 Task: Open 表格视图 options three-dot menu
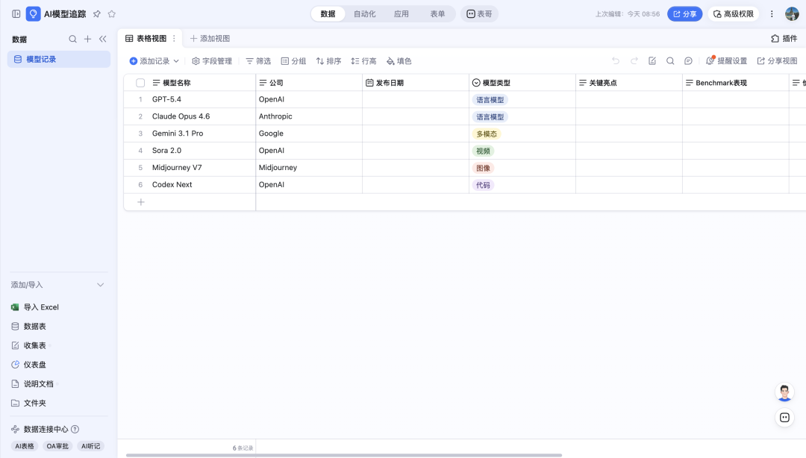(x=174, y=39)
